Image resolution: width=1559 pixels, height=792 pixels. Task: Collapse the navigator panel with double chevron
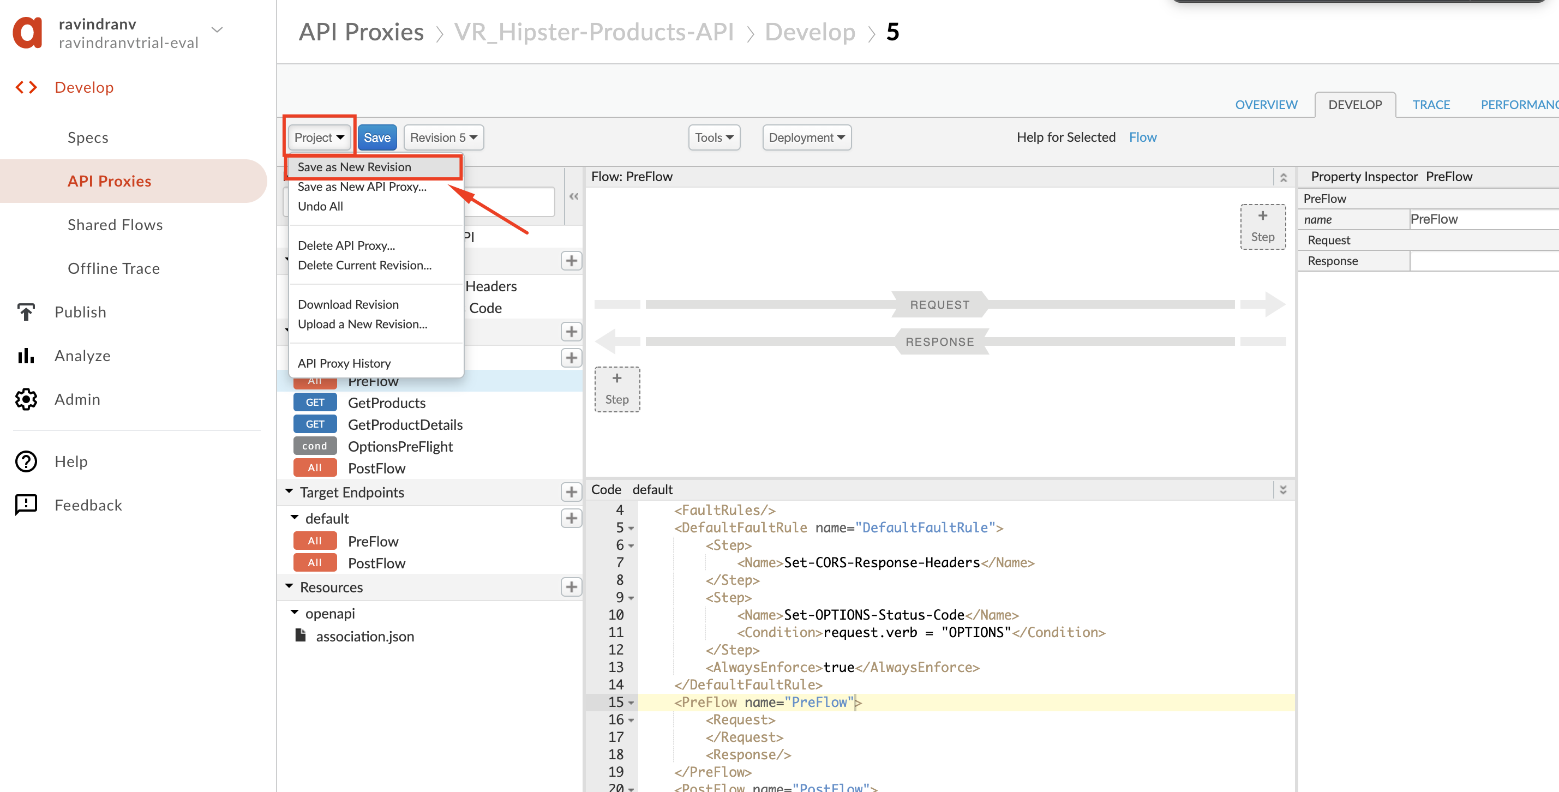[574, 196]
